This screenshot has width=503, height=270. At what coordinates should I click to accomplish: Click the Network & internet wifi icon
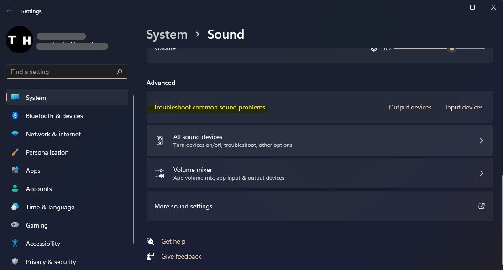tap(15, 134)
